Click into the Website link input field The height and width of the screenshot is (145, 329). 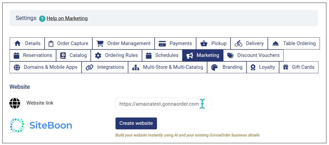click(x=159, y=104)
